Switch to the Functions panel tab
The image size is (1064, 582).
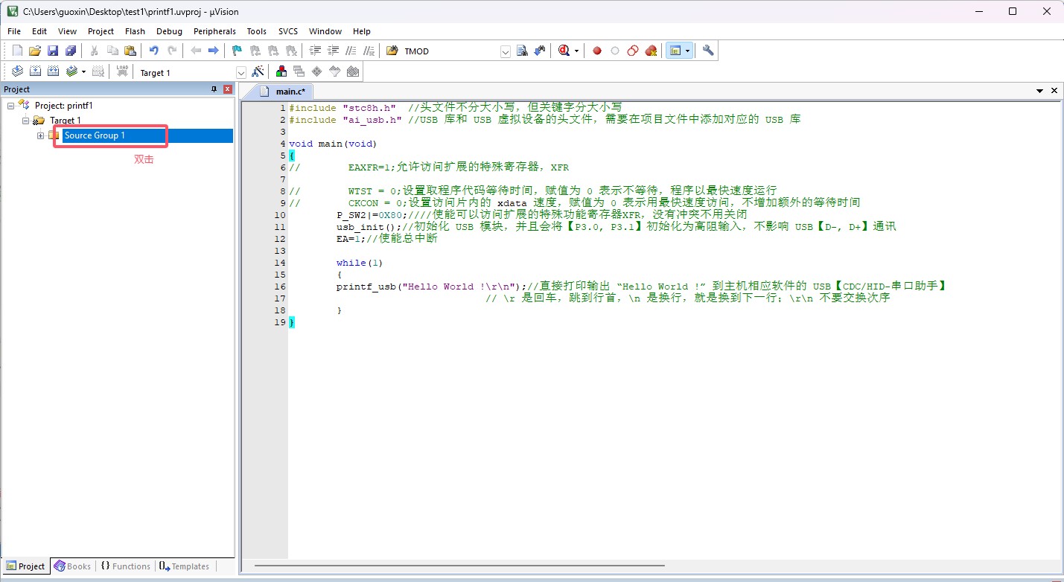(x=125, y=566)
